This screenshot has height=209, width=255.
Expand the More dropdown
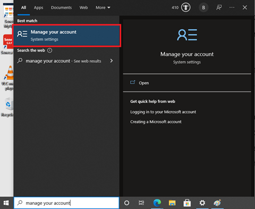click(103, 7)
